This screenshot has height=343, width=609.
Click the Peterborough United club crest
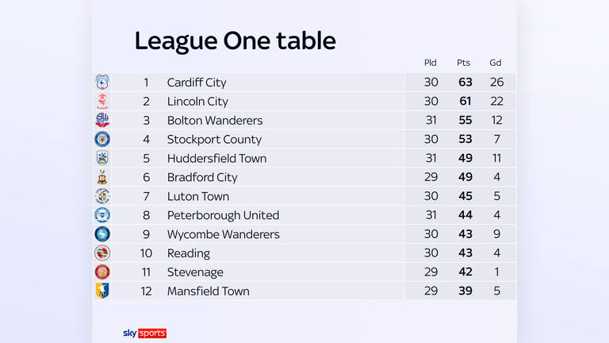click(102, 215)
